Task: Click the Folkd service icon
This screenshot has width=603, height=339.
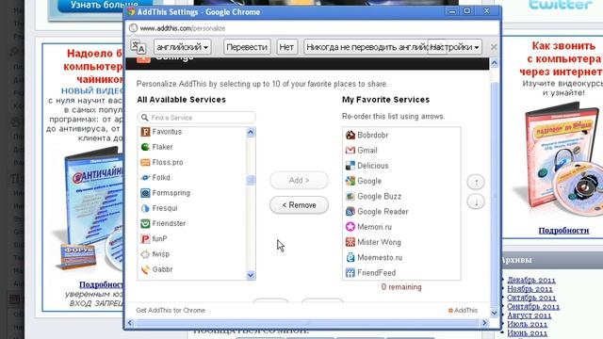Action: pos(145,178)
